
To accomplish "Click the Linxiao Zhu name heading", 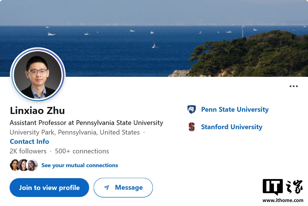I will [37, 111].
